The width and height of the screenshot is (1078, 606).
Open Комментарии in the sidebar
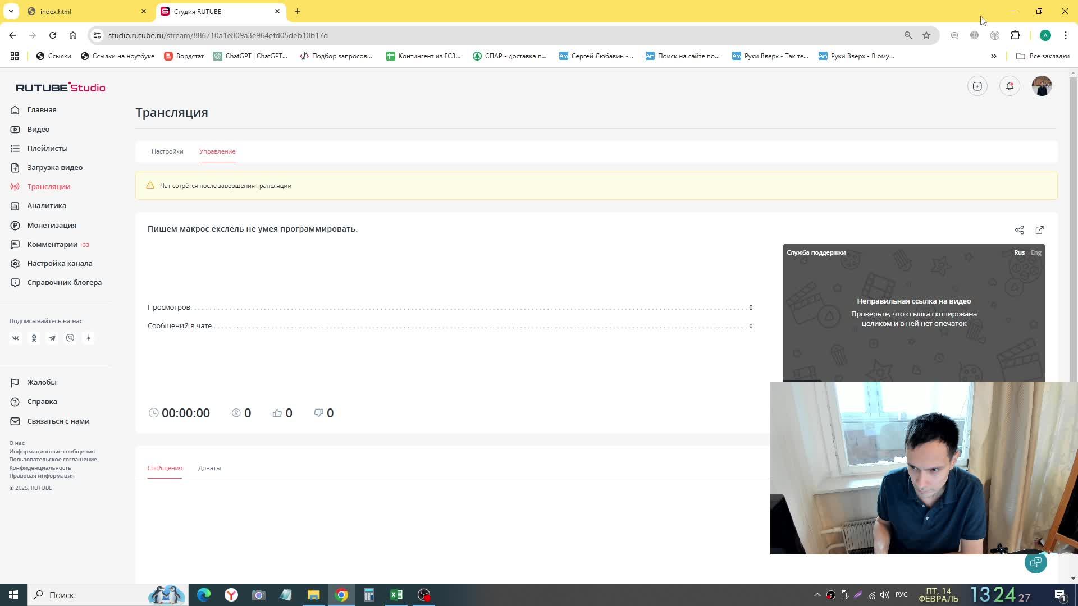[x=52, y=245]
